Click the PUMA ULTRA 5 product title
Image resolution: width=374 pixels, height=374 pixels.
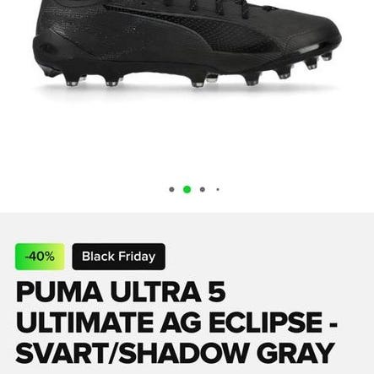click(x=121, y=291)
